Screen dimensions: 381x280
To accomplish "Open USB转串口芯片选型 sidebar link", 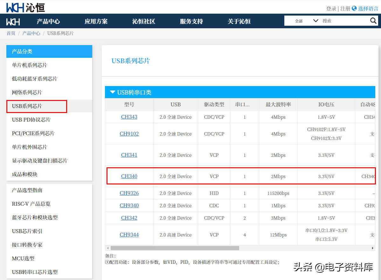I will (35, 272).
